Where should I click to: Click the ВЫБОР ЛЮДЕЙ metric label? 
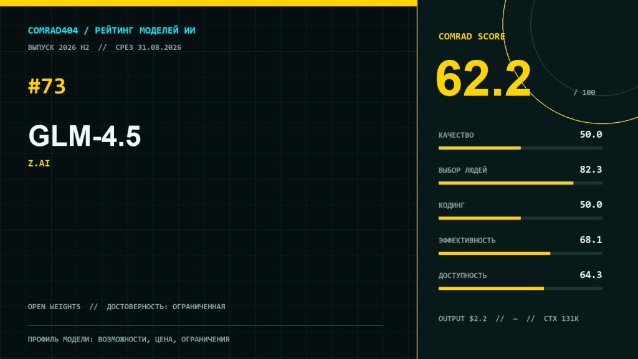[x=463, y=170]
